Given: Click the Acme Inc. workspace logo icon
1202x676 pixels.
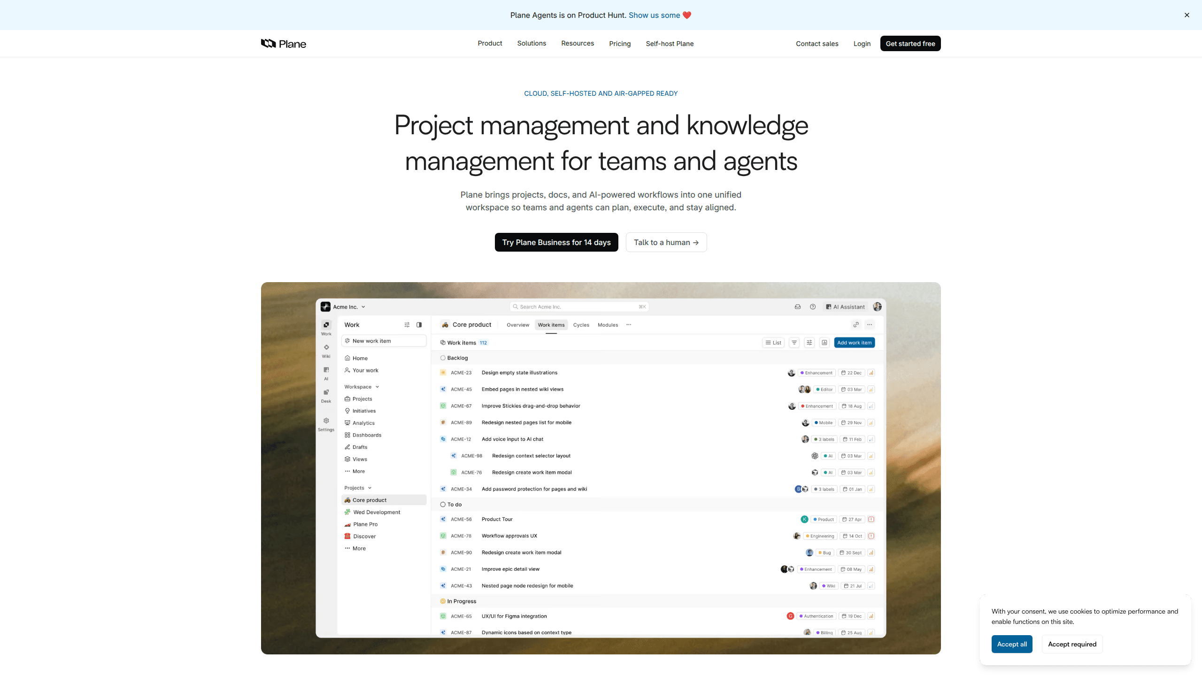Looking at the screenshot, I should click(325, 307).
